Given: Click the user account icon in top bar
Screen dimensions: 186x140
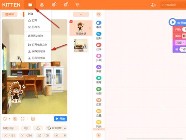Looking at the screenshot, I should 153,5.
